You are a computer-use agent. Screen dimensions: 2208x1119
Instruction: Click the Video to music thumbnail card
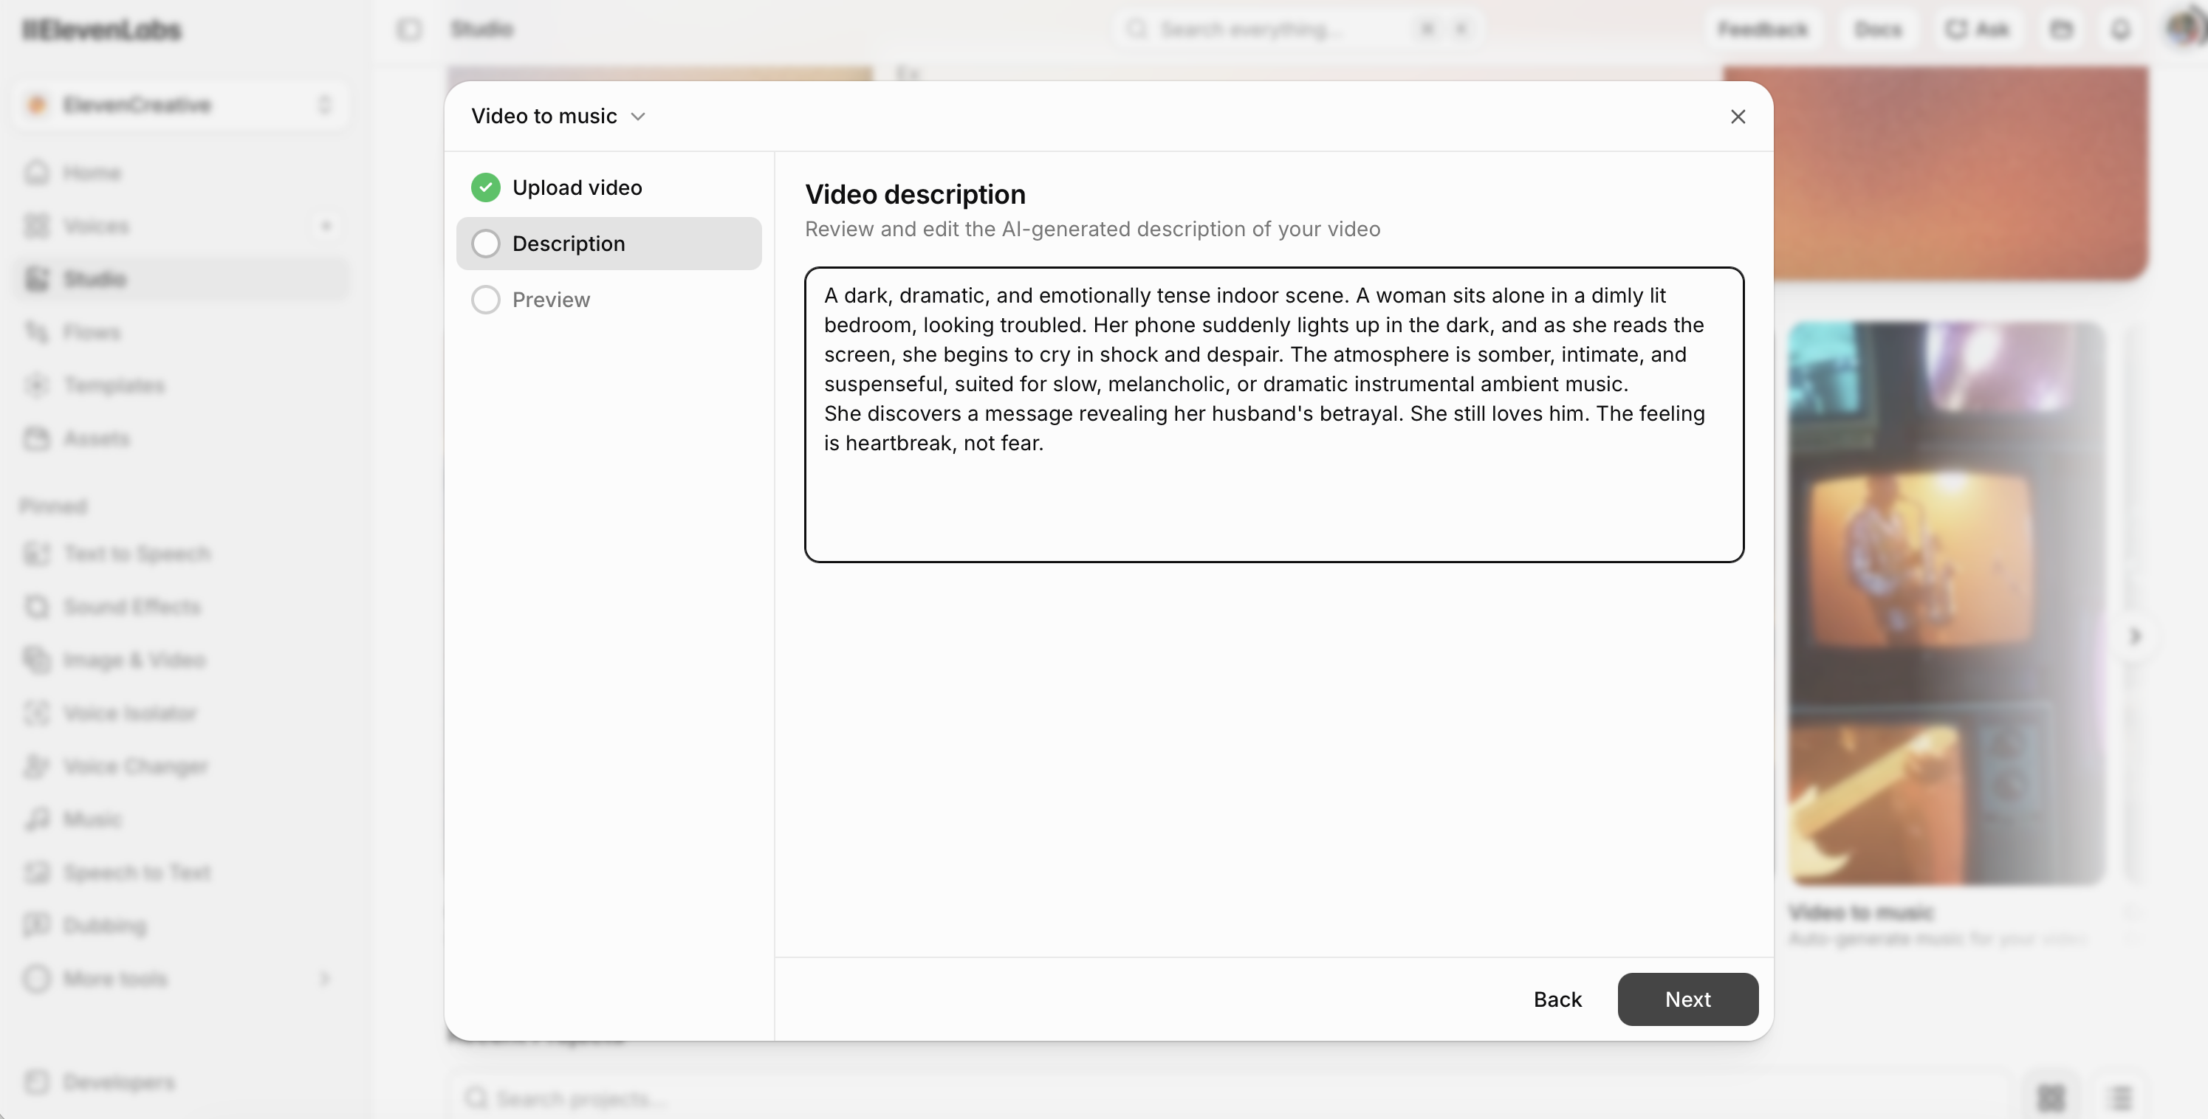(1946, 603)
